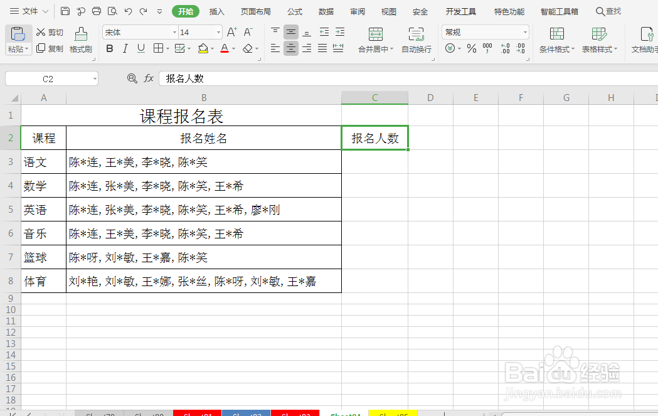Screen dimensions: 658x416
Task: Decrease indent icon
Action: [x=324, y=32]
